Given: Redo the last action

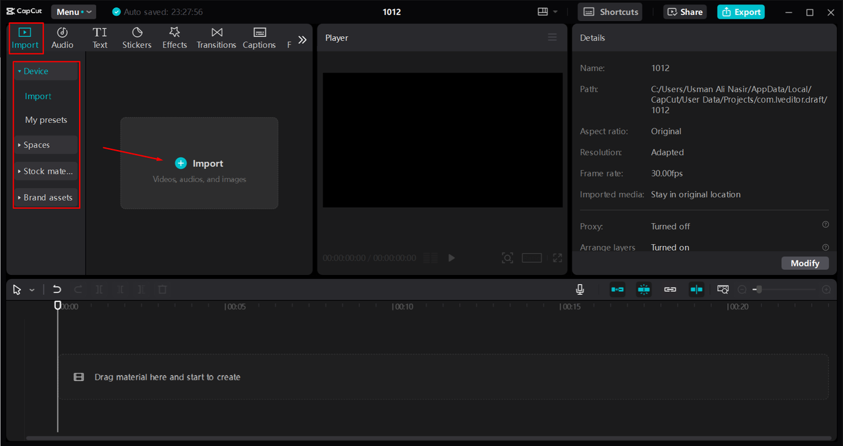Looking at the screenshot, I should tap(78, 289).
